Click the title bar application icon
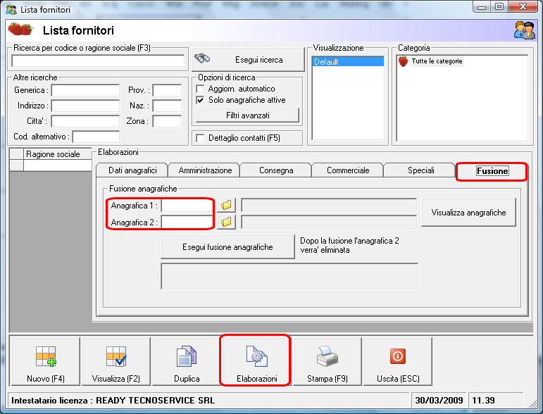This screenshot has height=414, width=543. coord(11,9)
